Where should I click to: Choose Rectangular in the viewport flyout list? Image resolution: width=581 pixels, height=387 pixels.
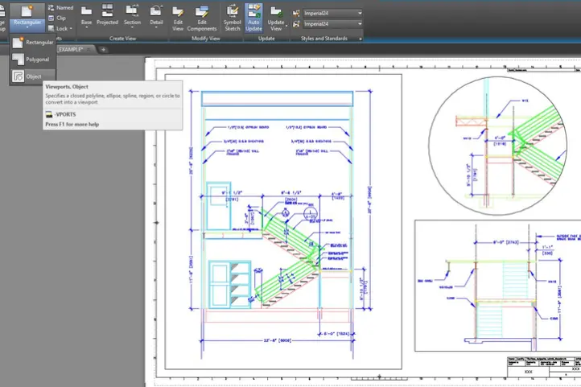[33, 42]
